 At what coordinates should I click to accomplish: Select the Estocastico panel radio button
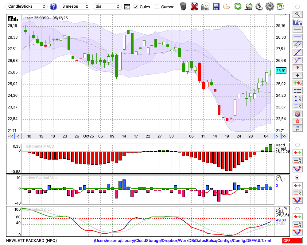(297, 209)
